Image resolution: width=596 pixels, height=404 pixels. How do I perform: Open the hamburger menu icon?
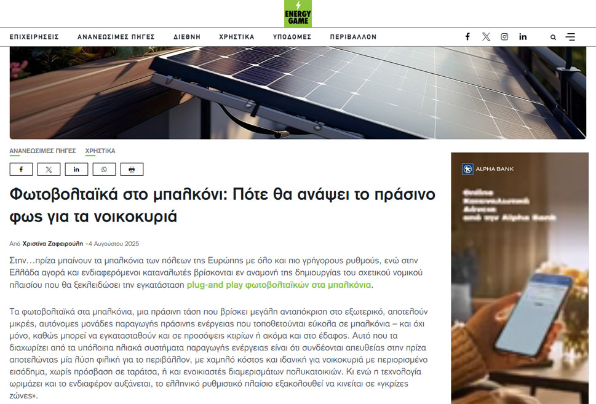[x=570, y=37]
